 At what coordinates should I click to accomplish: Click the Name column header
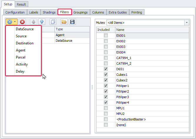coord(152,30)
